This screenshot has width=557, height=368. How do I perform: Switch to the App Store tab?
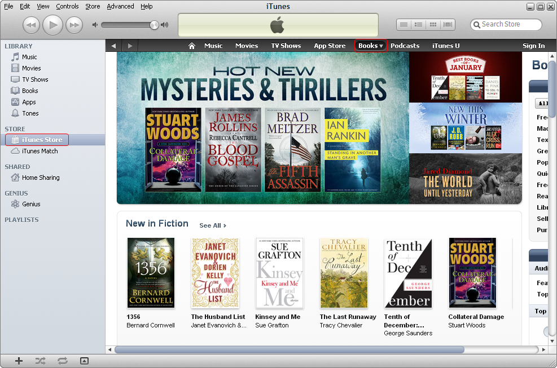pyautogui.click(x=330, y=46)
